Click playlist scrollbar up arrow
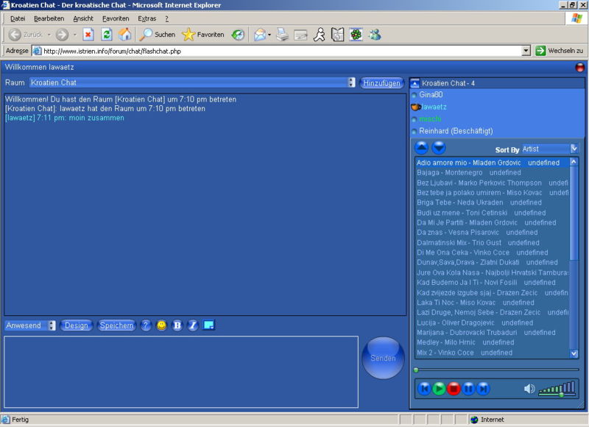 click(574, 162)
